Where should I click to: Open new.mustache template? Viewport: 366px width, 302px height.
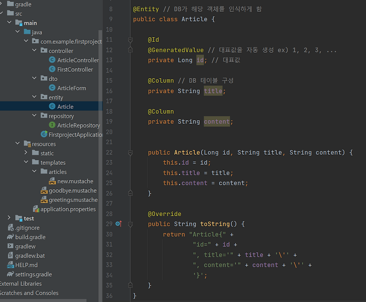tap(75, 181)
